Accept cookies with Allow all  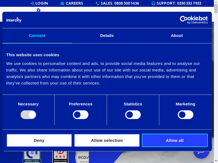coord(175,140)
